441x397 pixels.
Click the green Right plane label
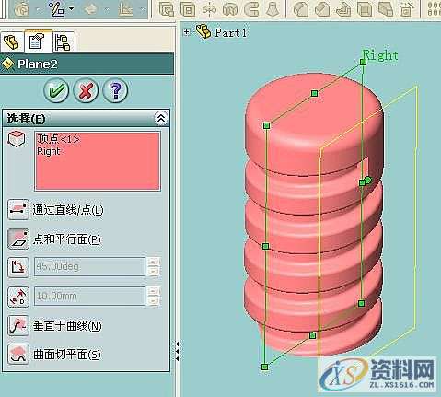click(380, 55)
